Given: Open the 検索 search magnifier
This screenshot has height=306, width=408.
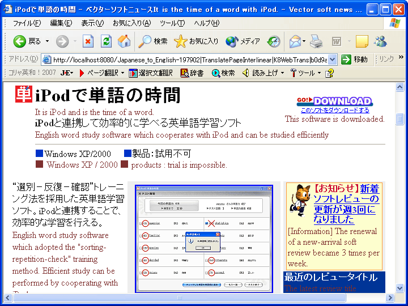Looking at the screenshot, I should pyautogui.click(x=153, y=41).
